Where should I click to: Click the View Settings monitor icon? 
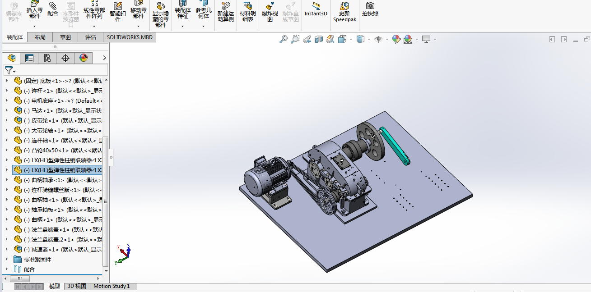pos(426,40)
